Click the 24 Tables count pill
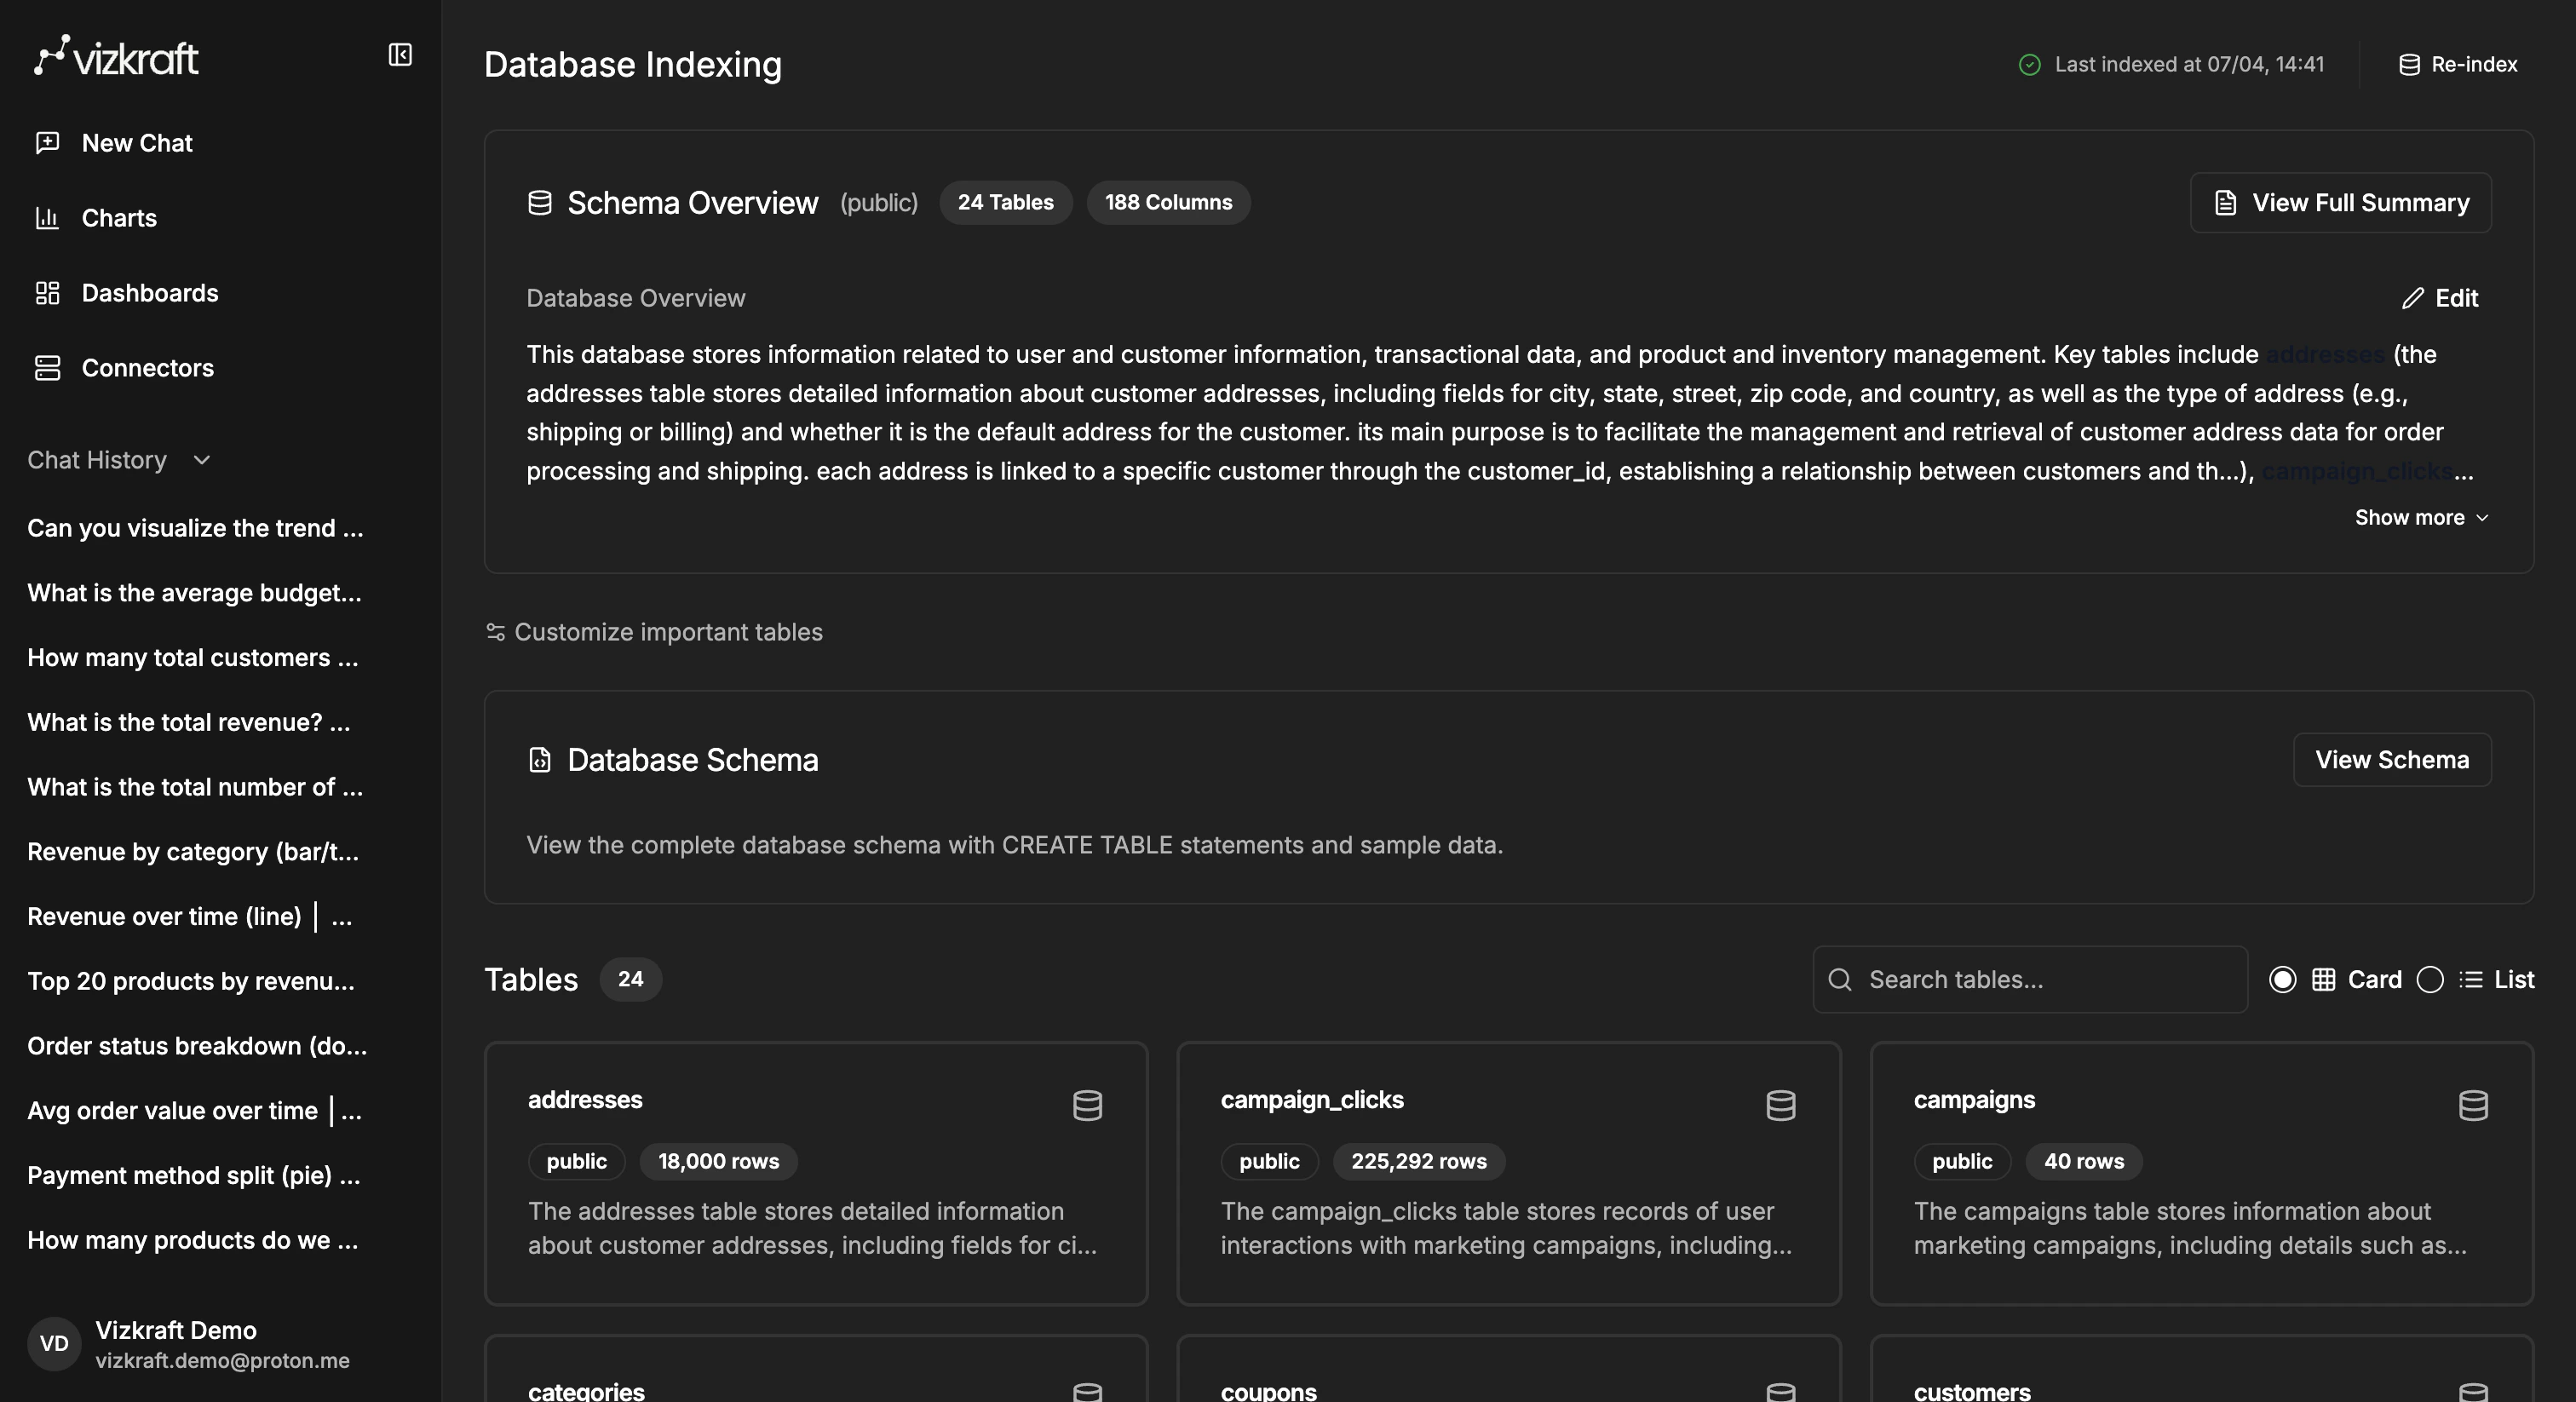2576x1402 pixels. coord(1005,202)
